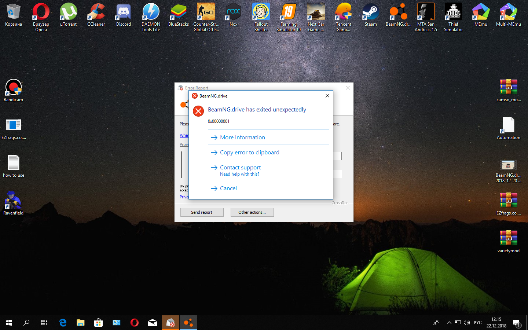528x330 pixels.
Task: Open the Windows Start menu
Action: point(9,323)
